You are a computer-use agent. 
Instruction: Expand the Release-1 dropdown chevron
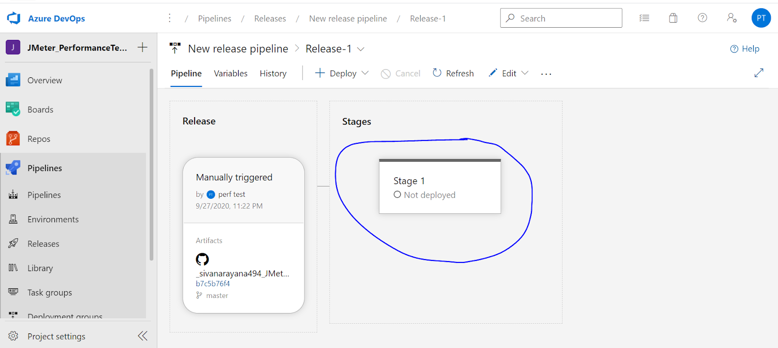[x=361, y=49]
